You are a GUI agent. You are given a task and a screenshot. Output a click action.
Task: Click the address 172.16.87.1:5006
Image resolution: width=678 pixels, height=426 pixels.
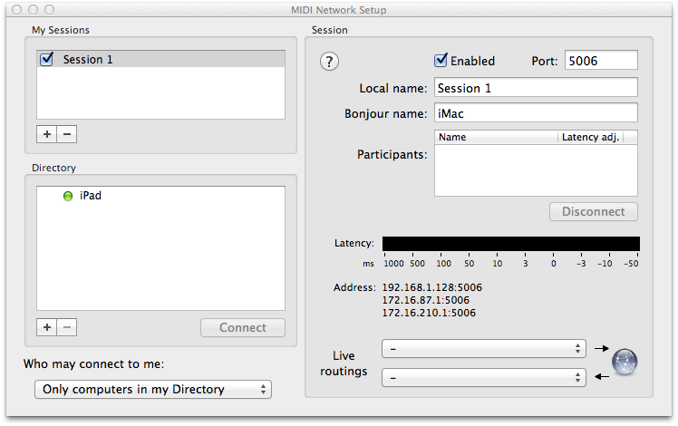pyautogui.click(x=425, y=300)
